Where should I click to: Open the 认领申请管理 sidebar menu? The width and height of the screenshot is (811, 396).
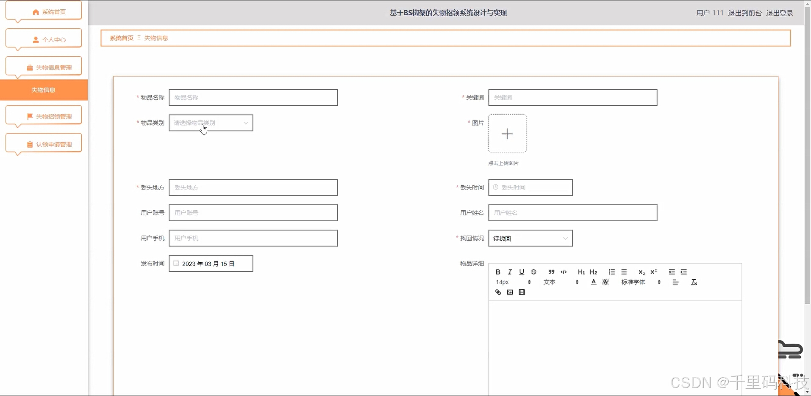point(44,144)
